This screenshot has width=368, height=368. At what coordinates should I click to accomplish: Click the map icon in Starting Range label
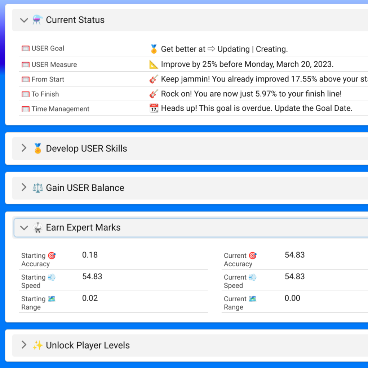[52, 299]
